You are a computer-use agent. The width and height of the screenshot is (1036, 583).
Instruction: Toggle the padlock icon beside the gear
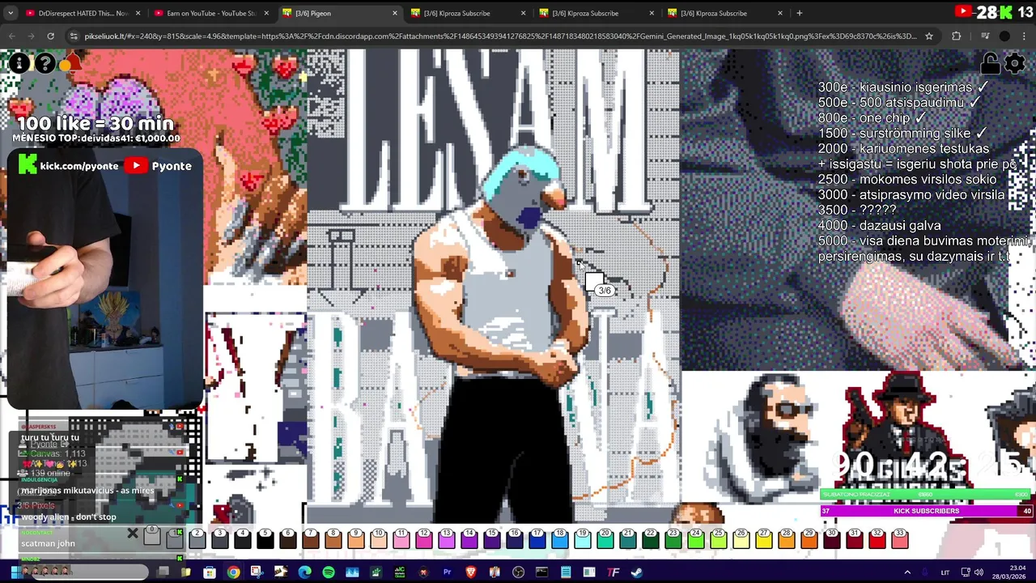tap(990, 63)
